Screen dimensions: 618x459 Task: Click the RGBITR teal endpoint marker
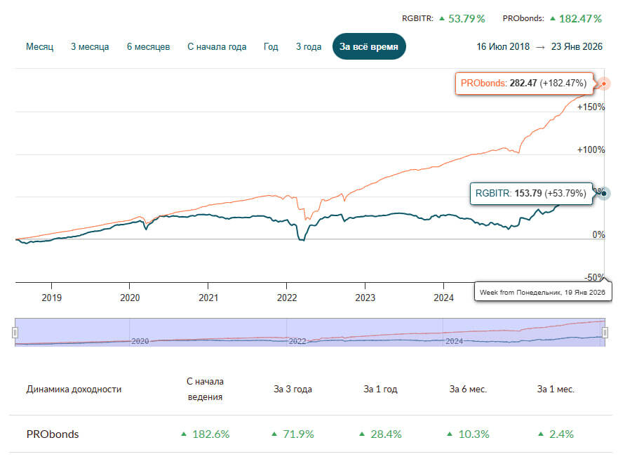coord(604,194)
